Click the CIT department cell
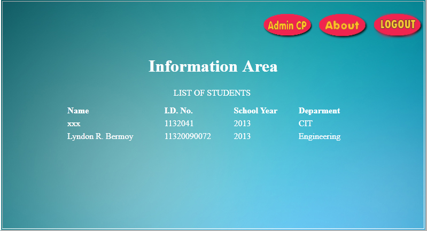This screenshot has height=231, width=427. [305, 124]
